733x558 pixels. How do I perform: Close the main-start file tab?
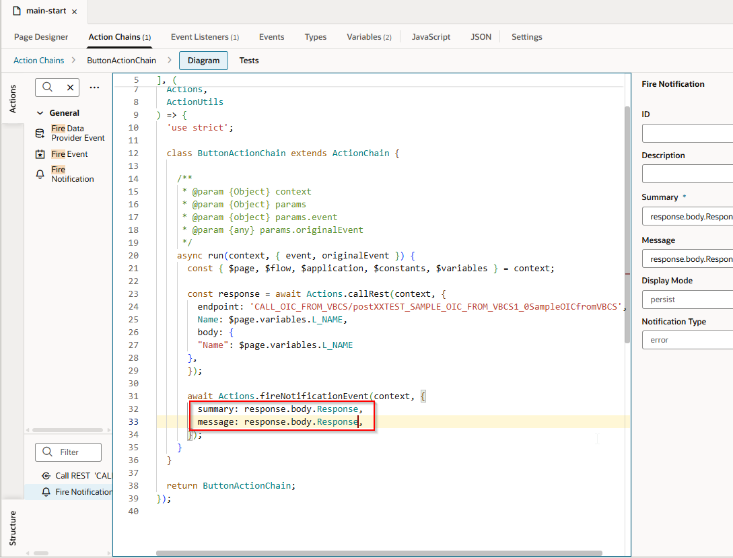coord(74,12)
